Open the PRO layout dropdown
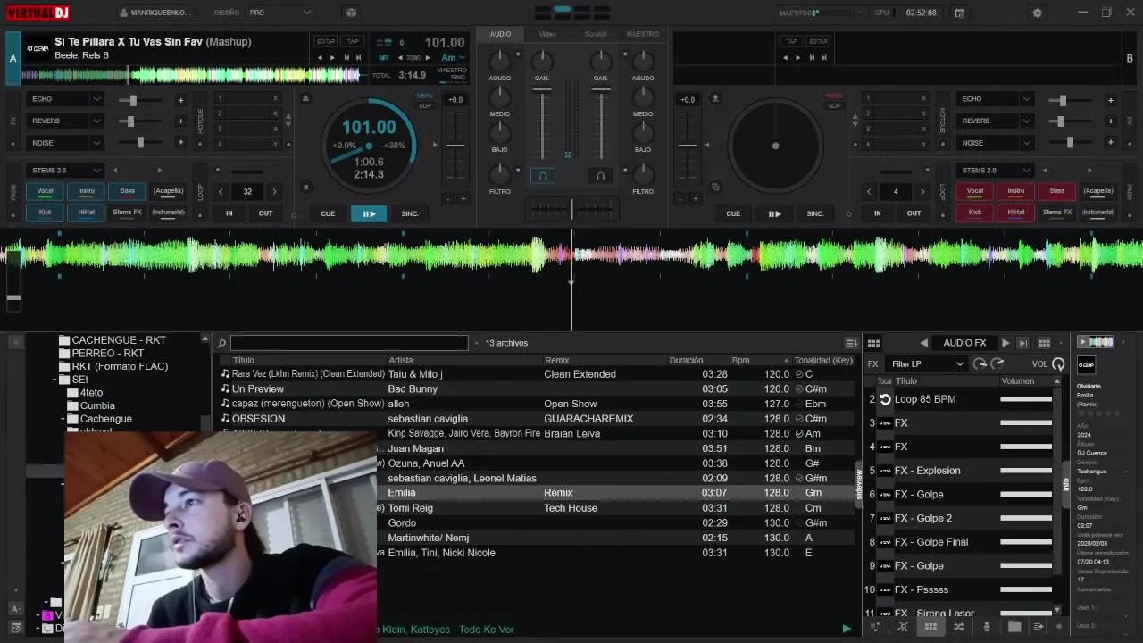 click(280, 13)
